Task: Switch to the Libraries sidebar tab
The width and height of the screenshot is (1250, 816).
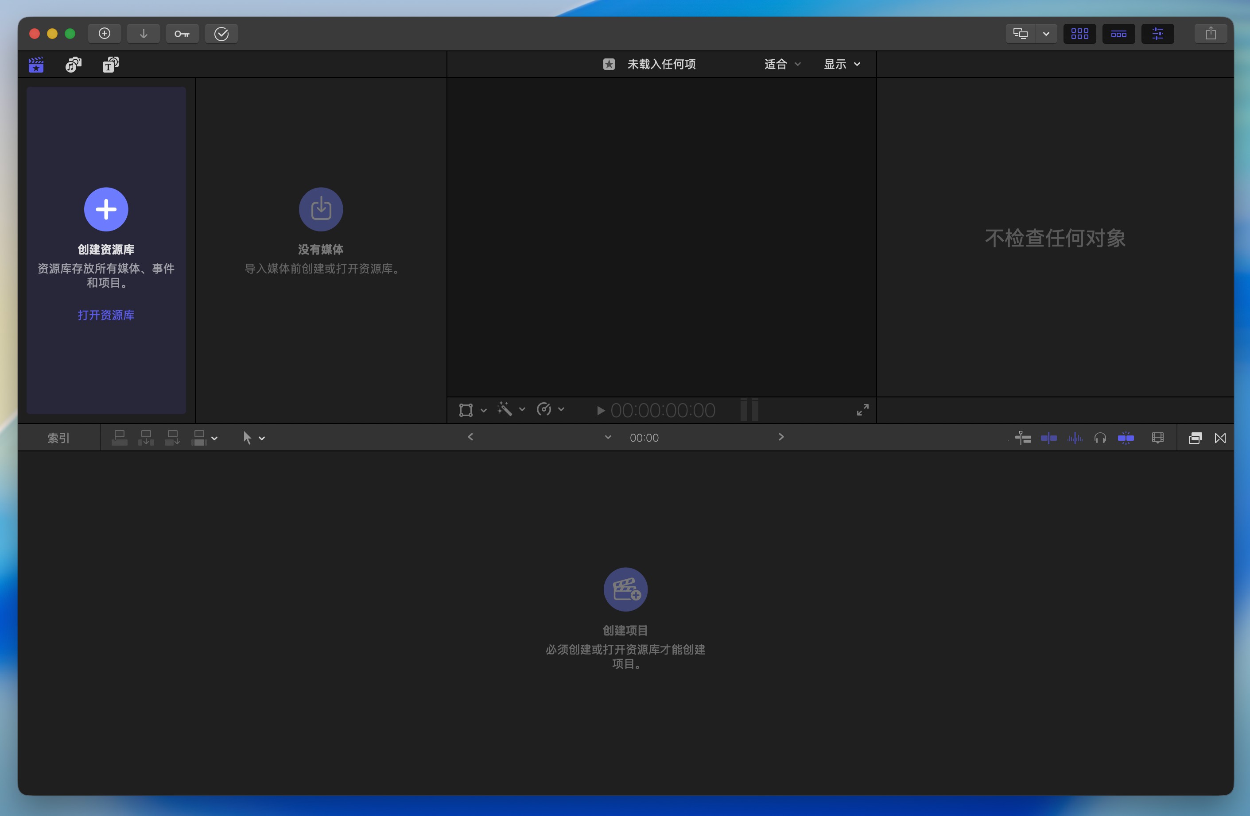Action: tap(36, 65)
